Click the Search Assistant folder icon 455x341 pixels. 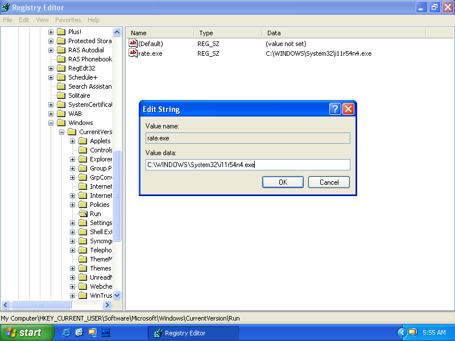tap(61, 86)
